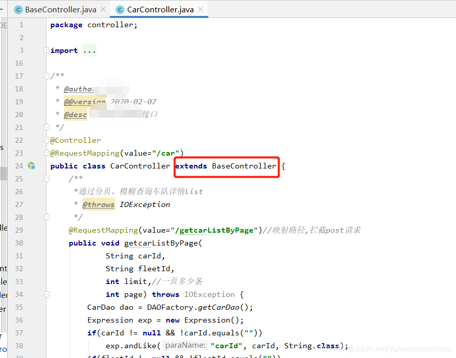The height and width of the screenshot is (358, 456).
Task: Collapse the class Javadoc comment at line 17
Action: click(46, 76)
